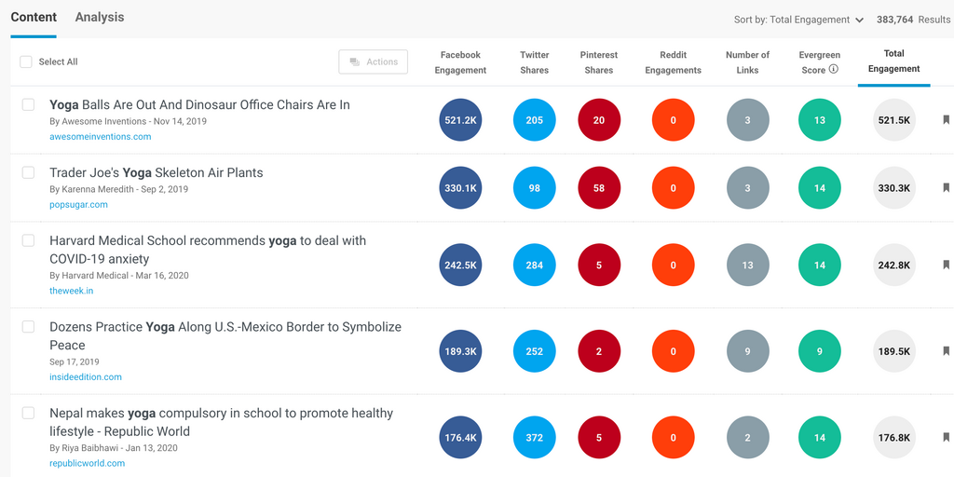954x477 pixels.
Task: Save the Harvard Medical School yoga article bookmark
Action: [x=946, y=266]
